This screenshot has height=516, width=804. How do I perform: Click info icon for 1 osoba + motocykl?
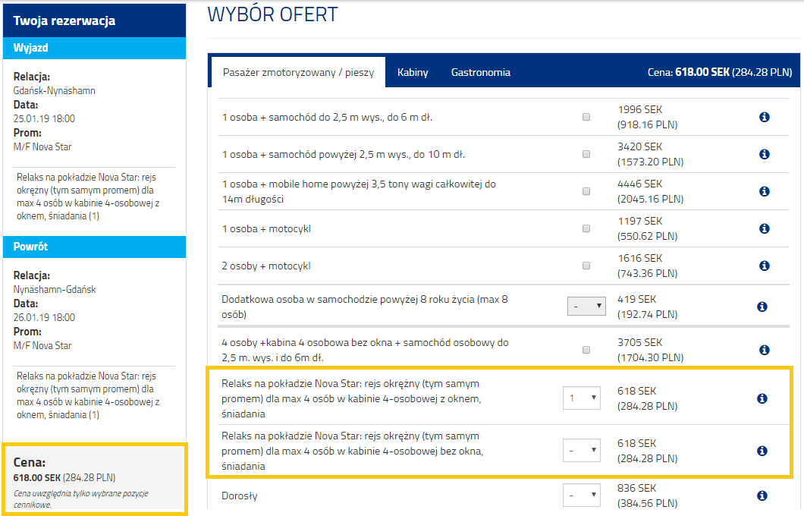pos(764,228)
